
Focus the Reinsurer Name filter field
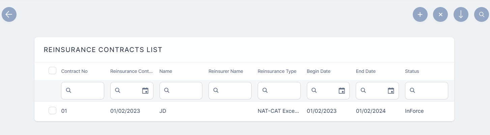click(x=233, y=91)
